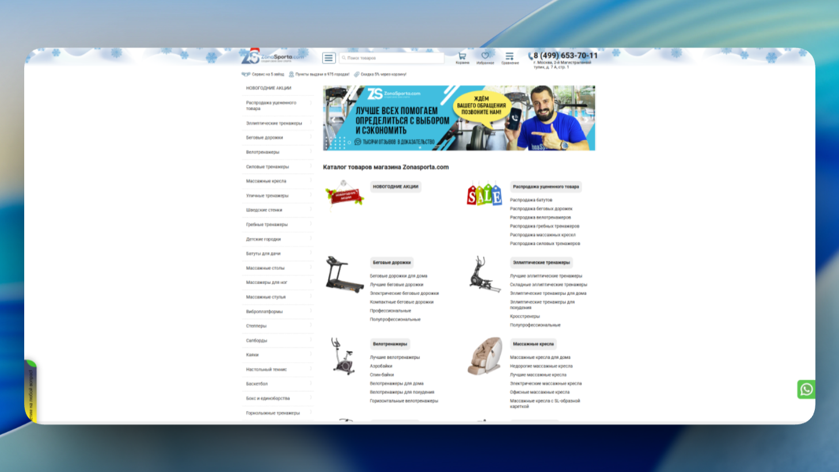839x472 pixels.
Task: Expand 'Силовые тренажеры' sidebar chevron
Action: tap(311, 166)
